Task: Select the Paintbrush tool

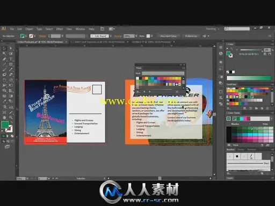Action: [x=4, y=69]
